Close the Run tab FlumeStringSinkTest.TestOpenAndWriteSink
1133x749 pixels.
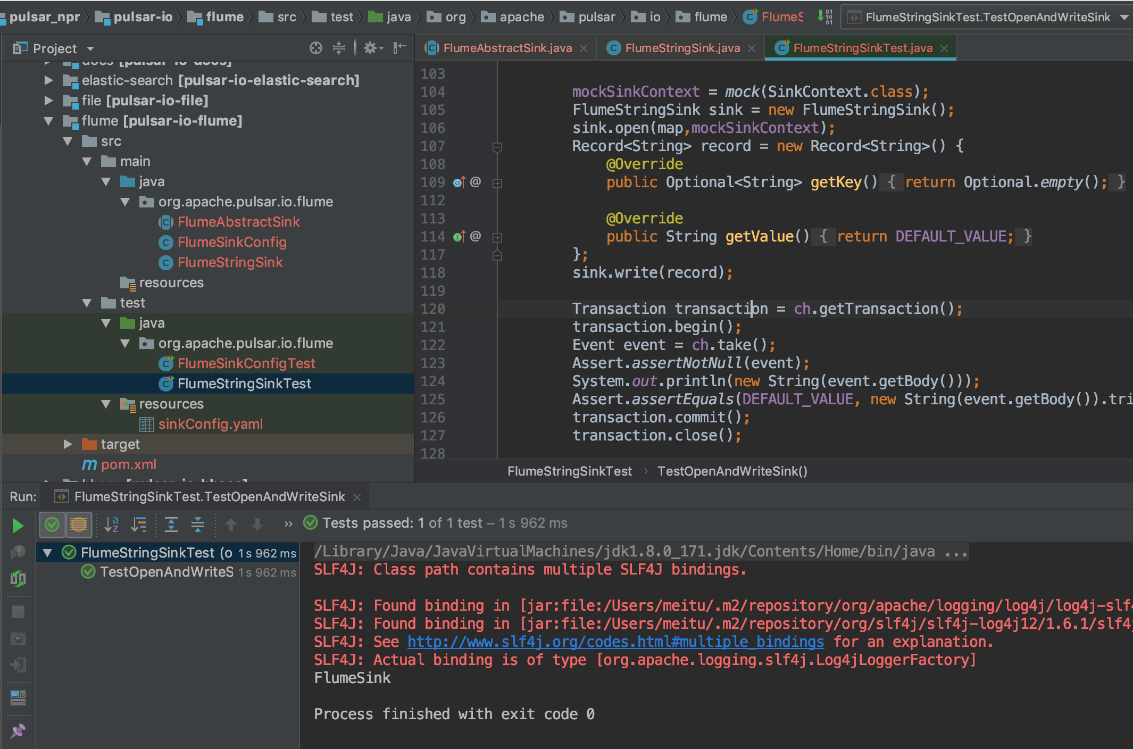coord(357,497)
